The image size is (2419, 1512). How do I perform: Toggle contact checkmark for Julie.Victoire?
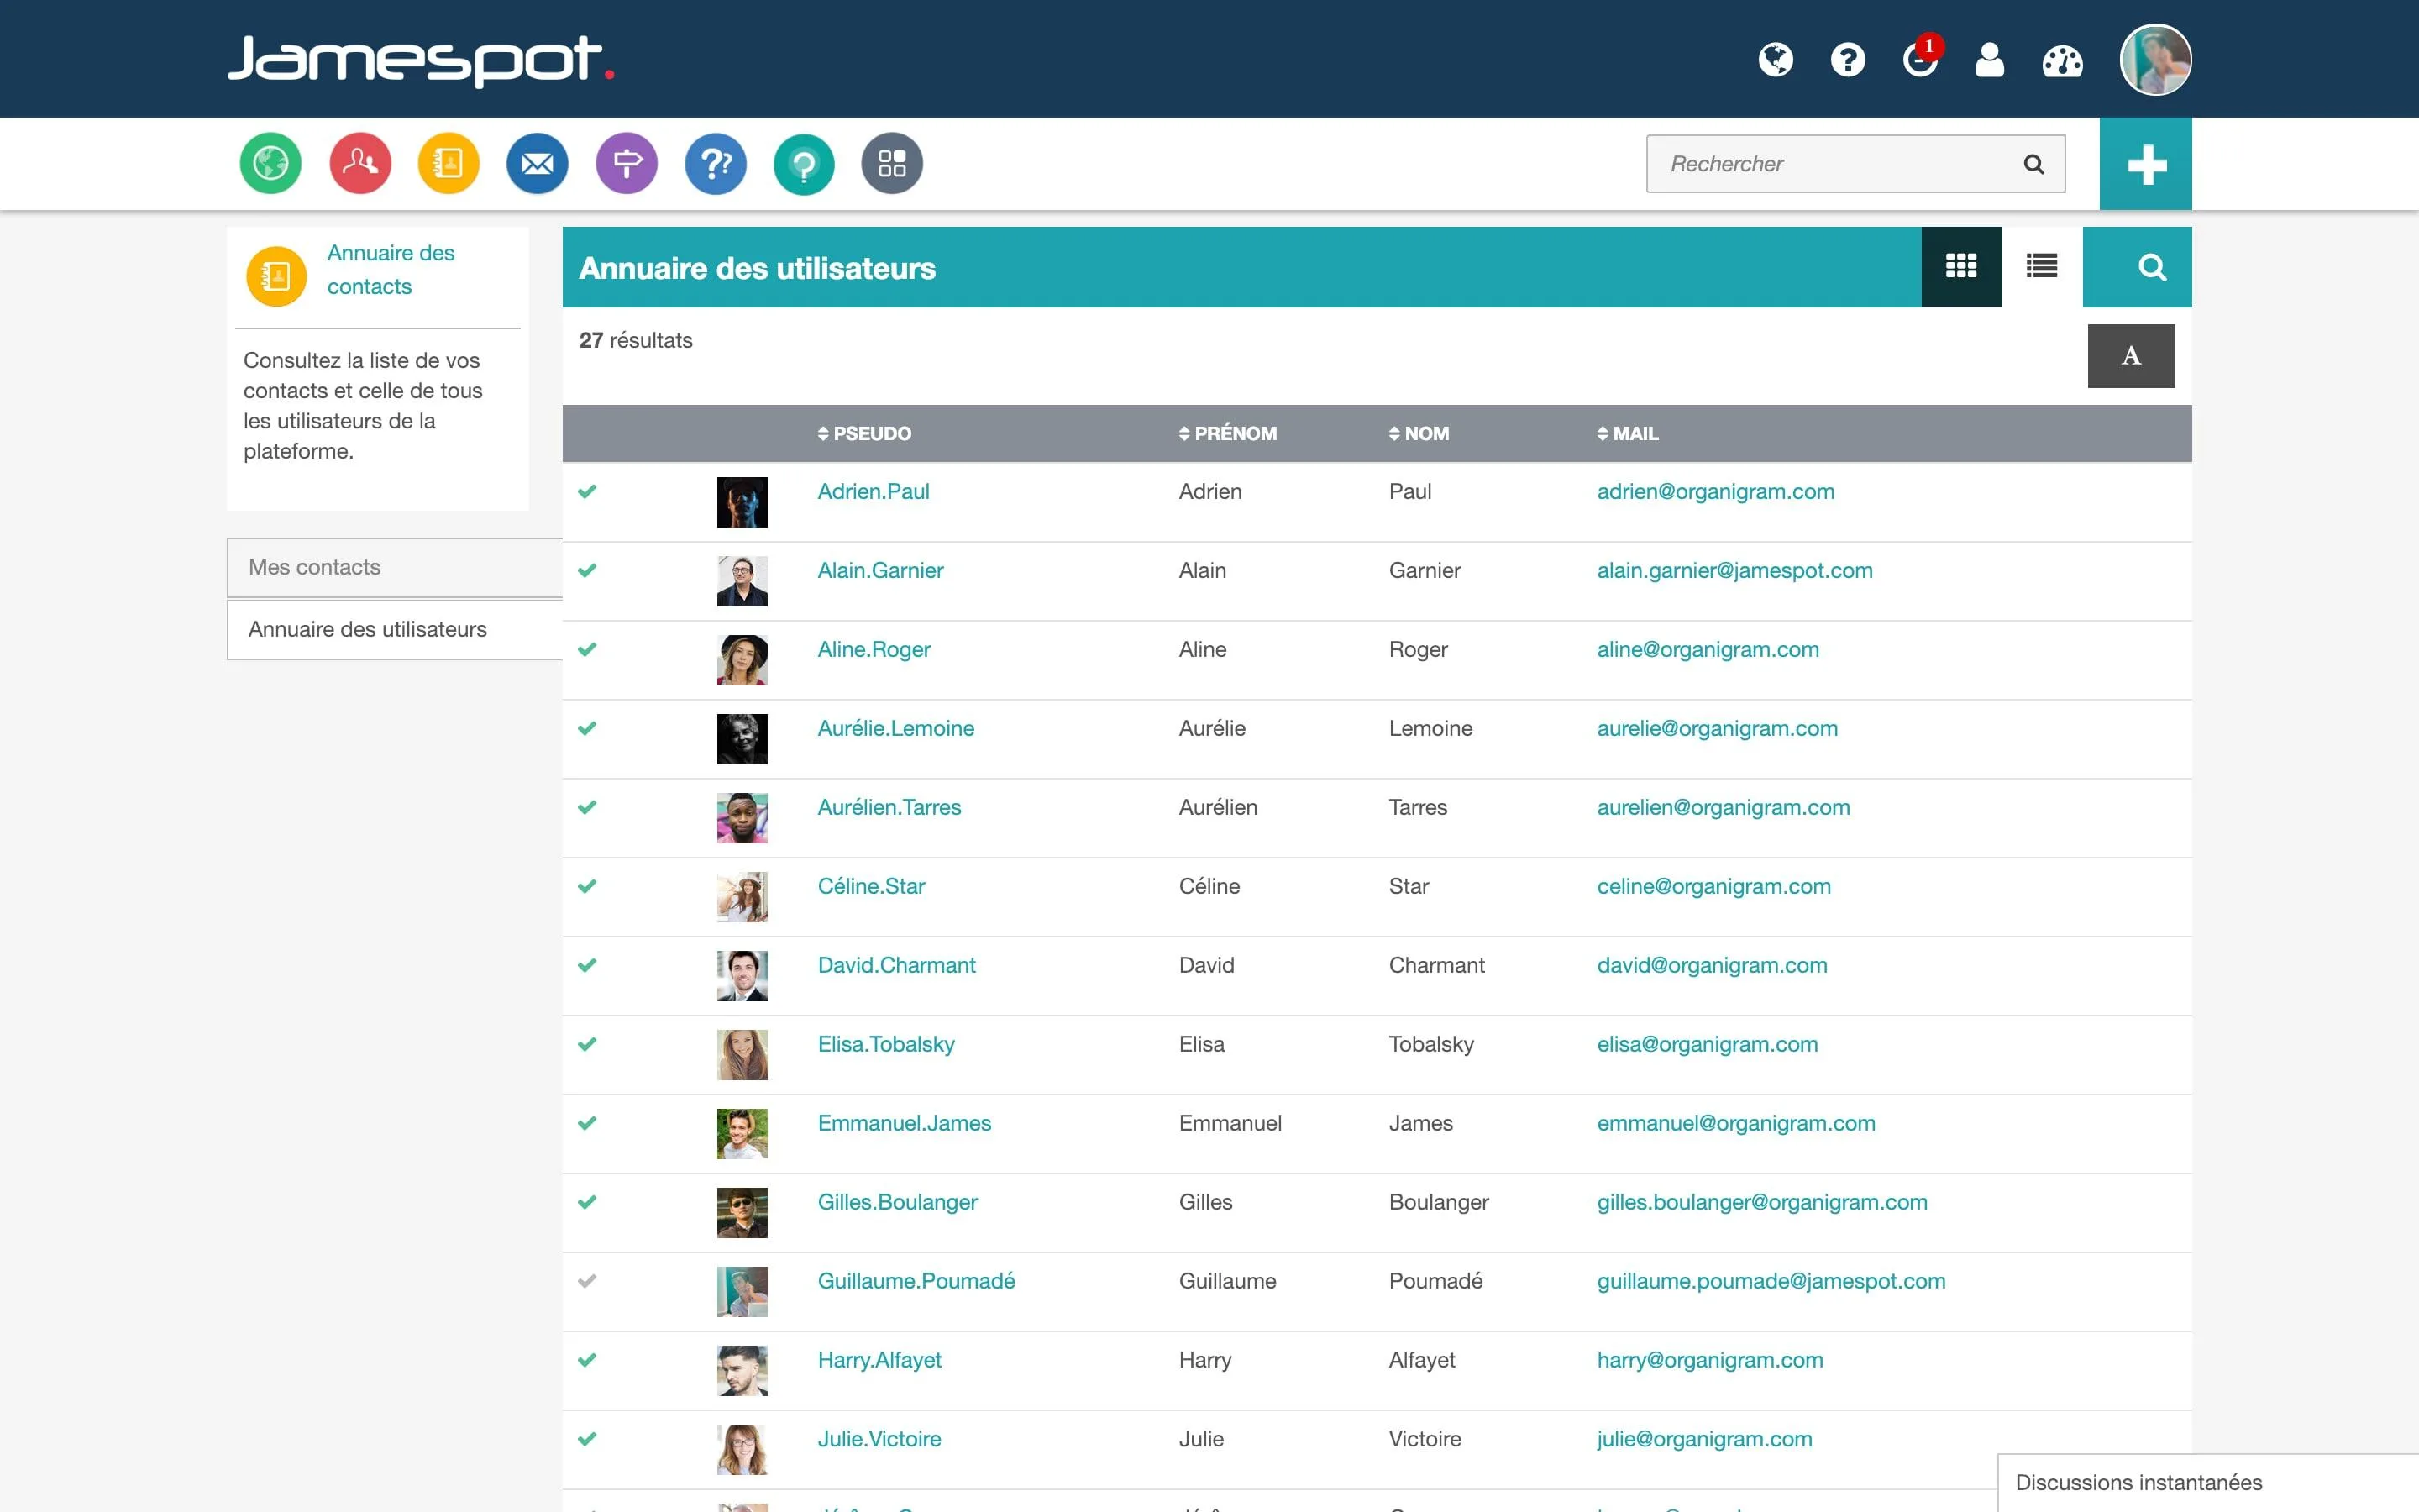tap(588, 1439)
